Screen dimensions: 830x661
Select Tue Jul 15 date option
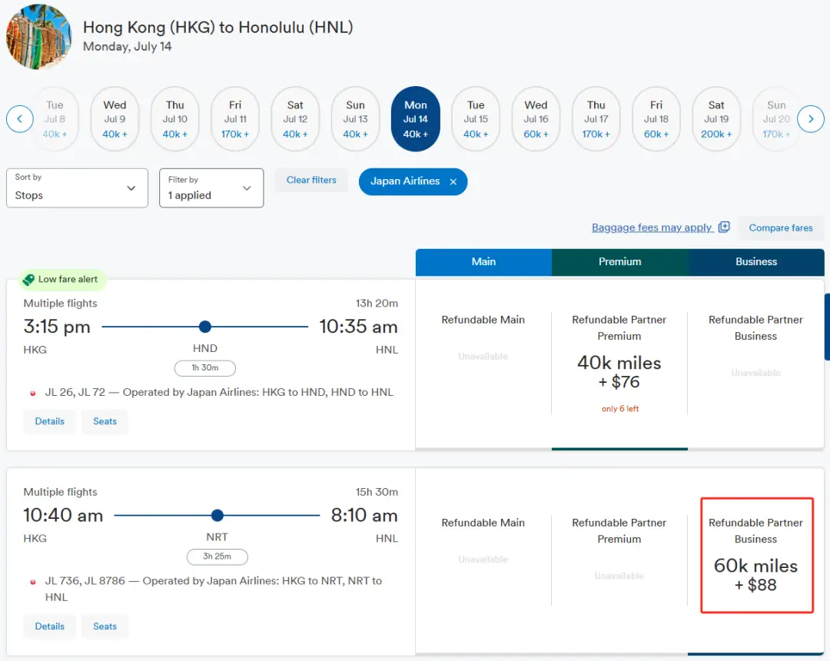tap(476, 119)
